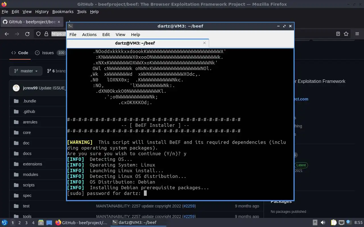
Task: Open terminal View menu
Action: click(120, 34)
